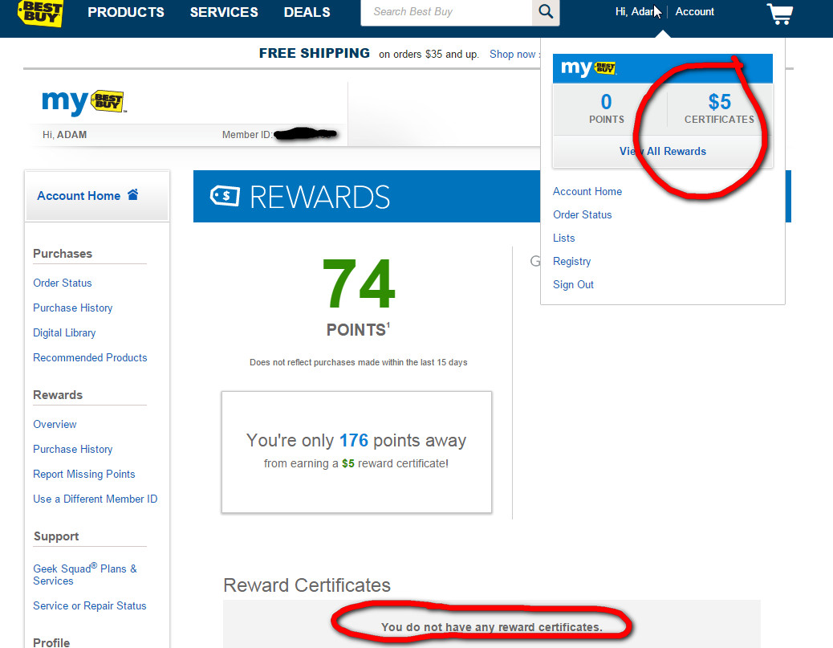Viewport: 833px width, 648px height.
Task: Open the SERVICES menu
Action: (x=224, y=12)
